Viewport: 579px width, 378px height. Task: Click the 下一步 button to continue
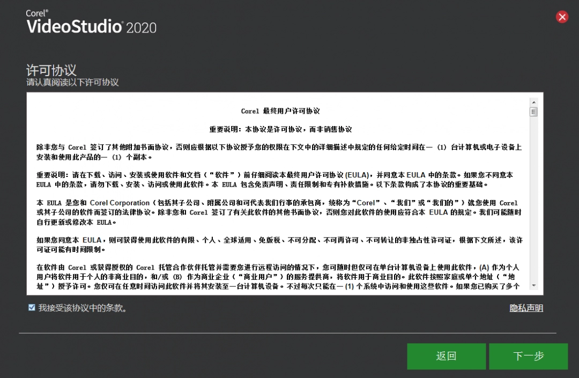point(528,356)
